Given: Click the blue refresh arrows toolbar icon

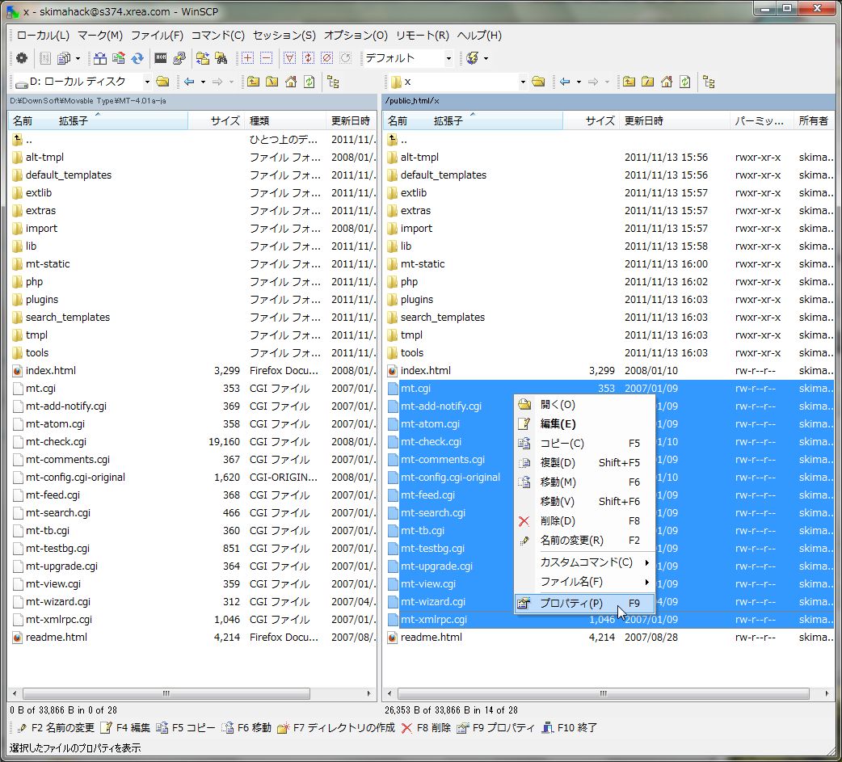Looking at the screenshot, I should click(137, 58).
